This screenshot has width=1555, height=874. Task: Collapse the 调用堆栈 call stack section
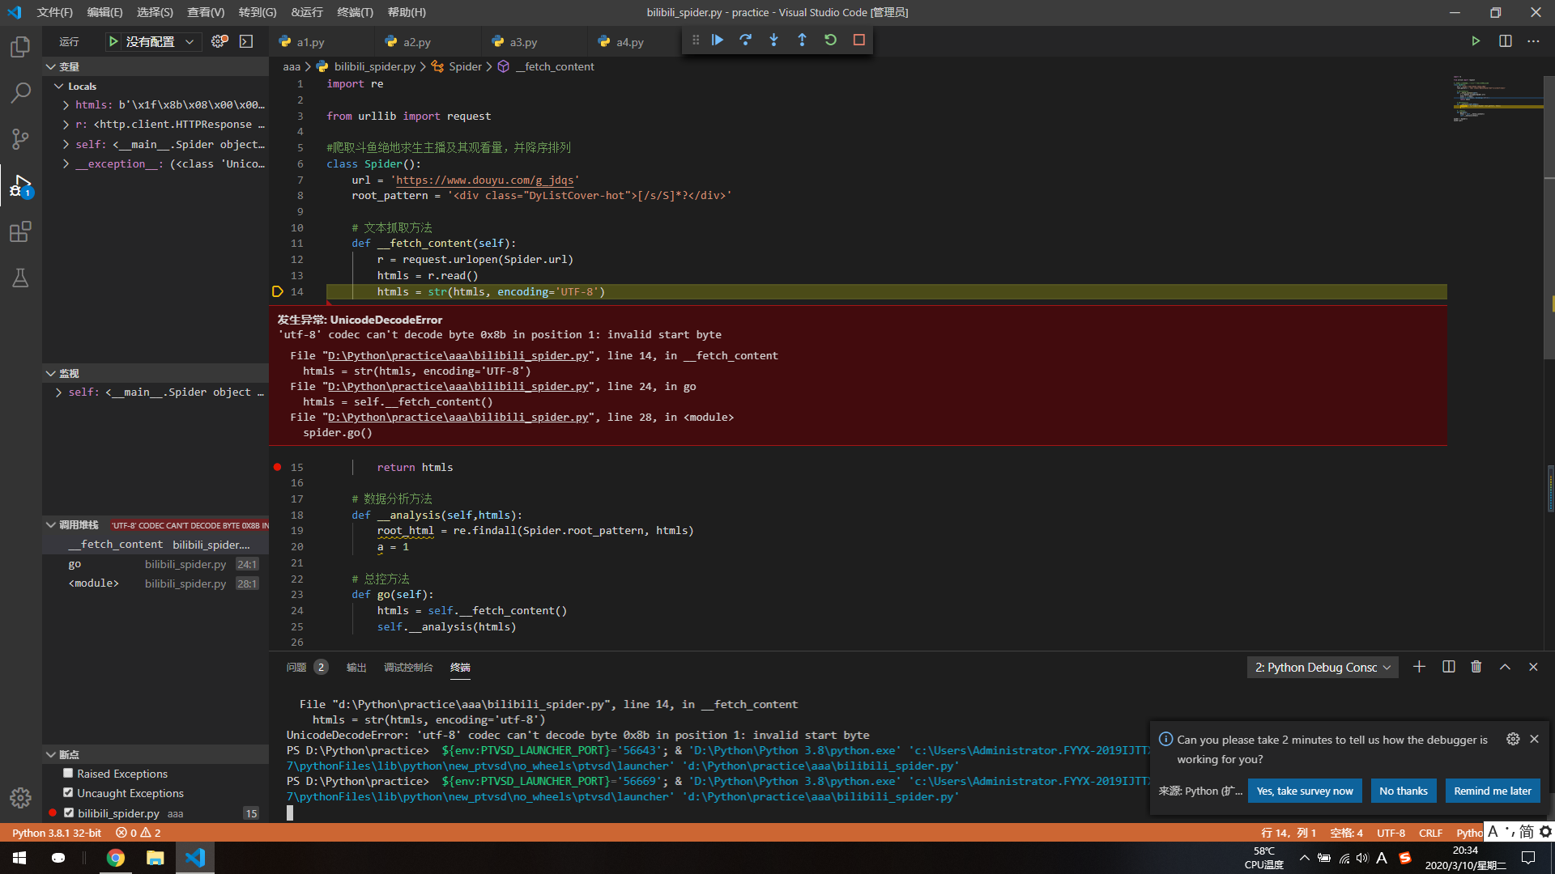point(51,525)
